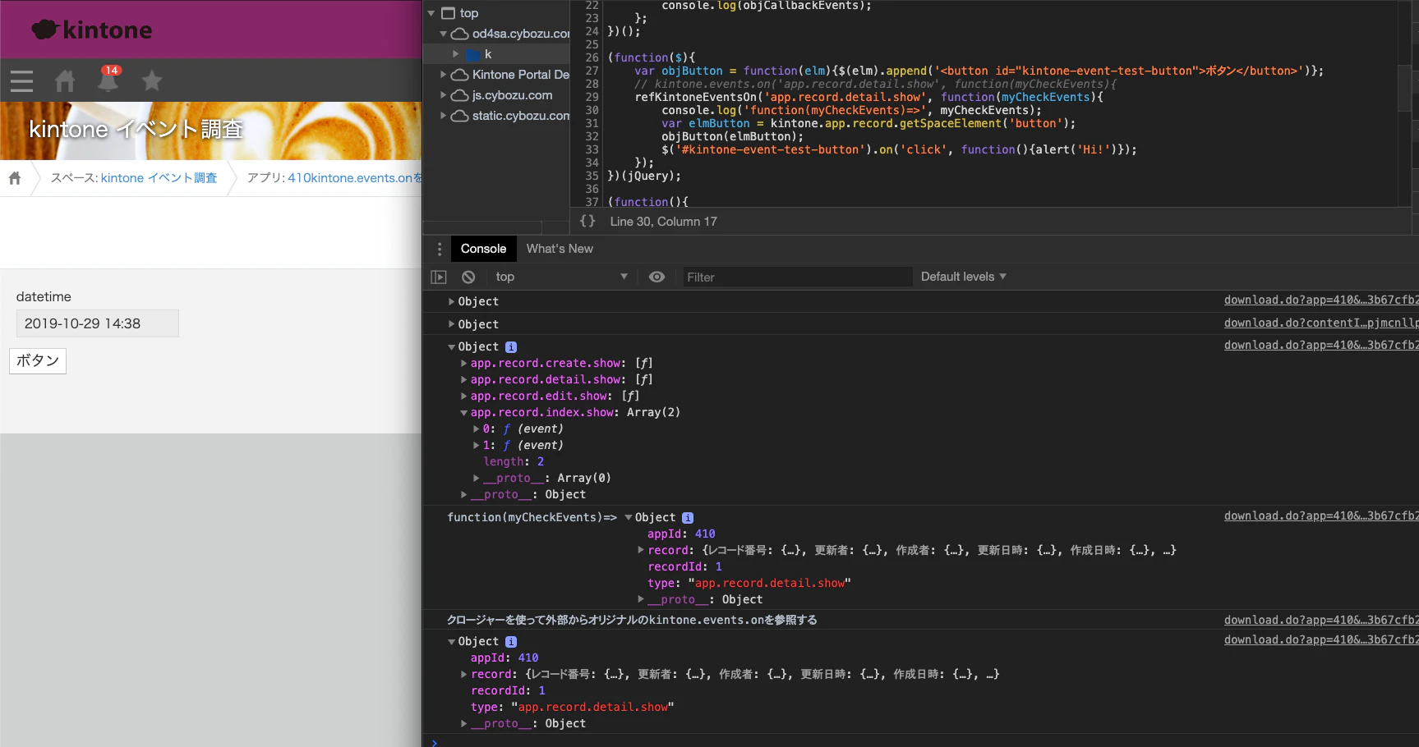
Task: Open source link of first Object row
Action: point(1321,300)
